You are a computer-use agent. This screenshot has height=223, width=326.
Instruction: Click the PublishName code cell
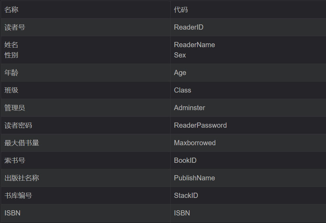(194, 178)
